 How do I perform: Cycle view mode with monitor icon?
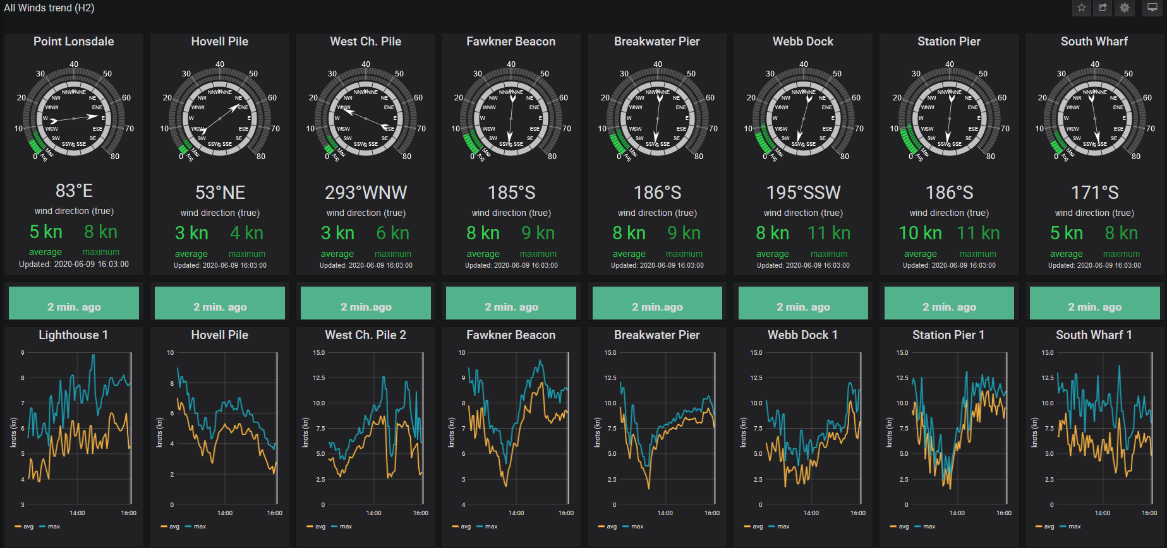coord(1152,8)
